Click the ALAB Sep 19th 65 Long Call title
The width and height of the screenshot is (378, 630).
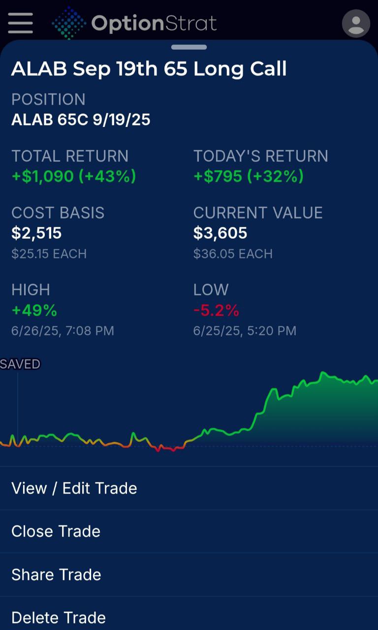click(149, 69)
